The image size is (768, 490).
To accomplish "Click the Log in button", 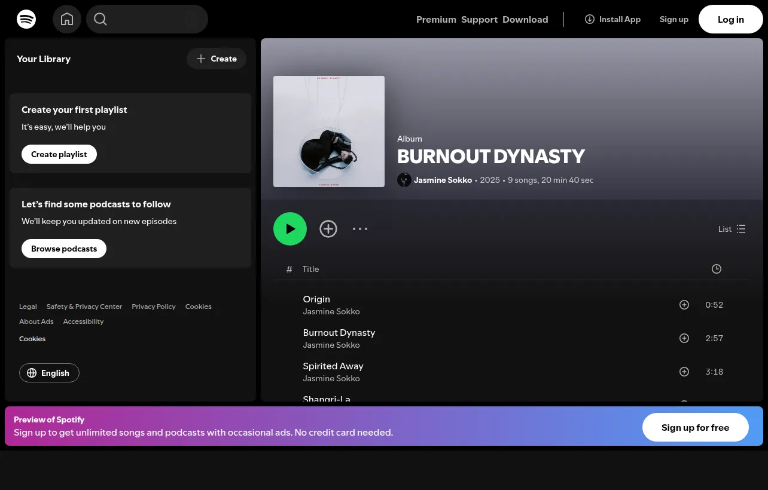I will (x=731, y=19).
